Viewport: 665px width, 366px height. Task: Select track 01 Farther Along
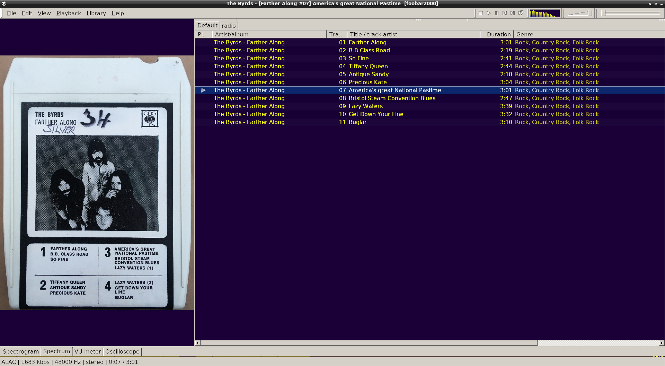(429, 42)
